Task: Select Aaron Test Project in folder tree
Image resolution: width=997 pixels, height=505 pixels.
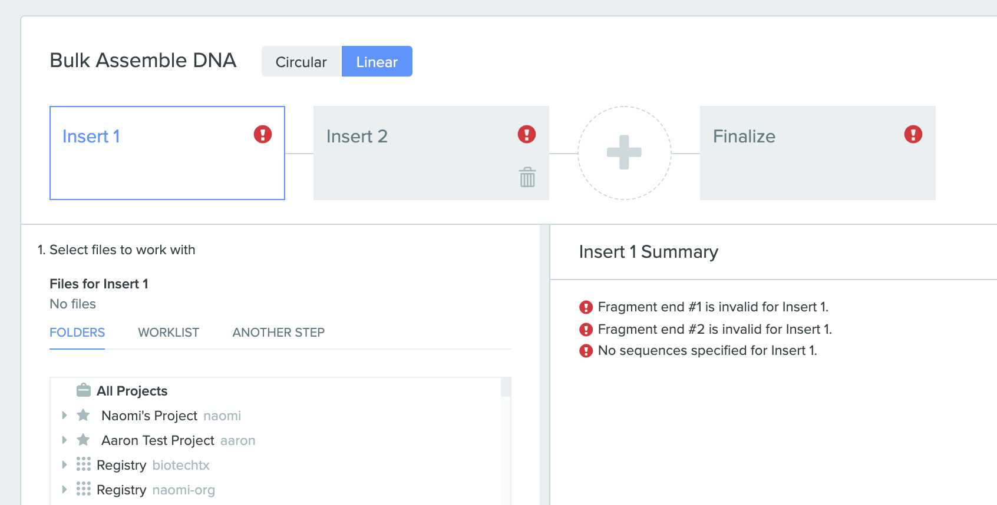Action: [158, 440]
